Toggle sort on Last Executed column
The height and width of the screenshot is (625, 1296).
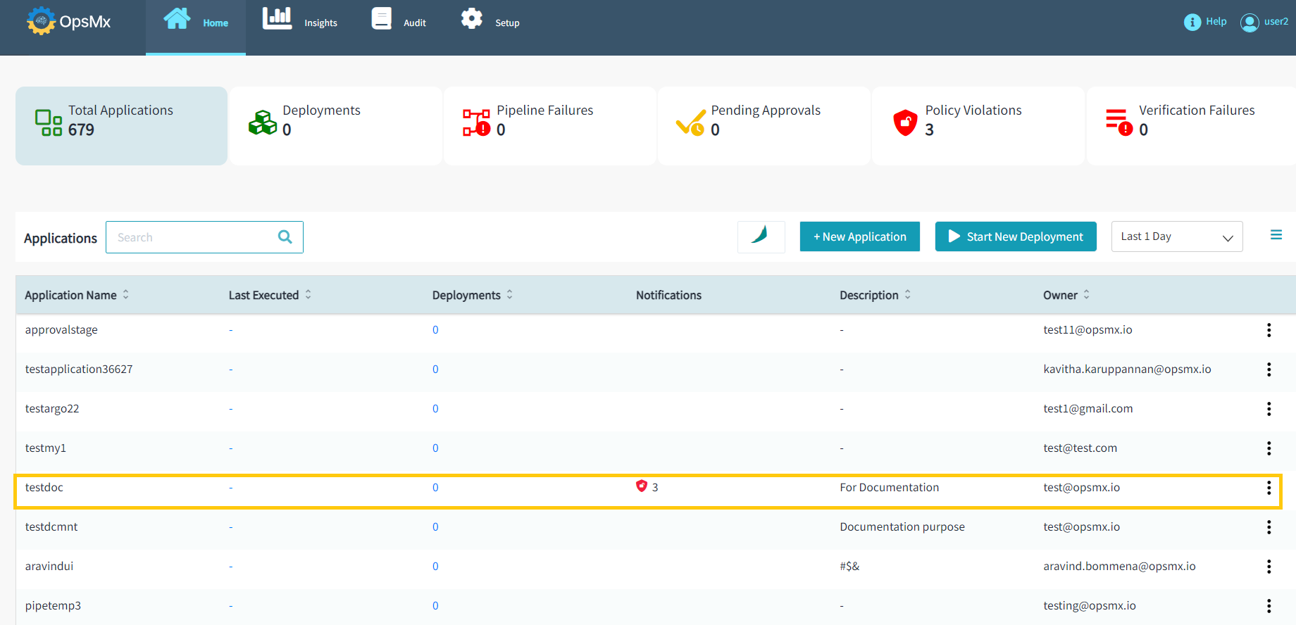pyautogui.click(x=308, y=295)
